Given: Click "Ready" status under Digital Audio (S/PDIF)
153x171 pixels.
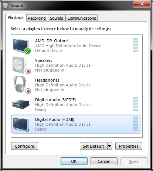Looking at the screenshot, I should click(x=41, y=109).
